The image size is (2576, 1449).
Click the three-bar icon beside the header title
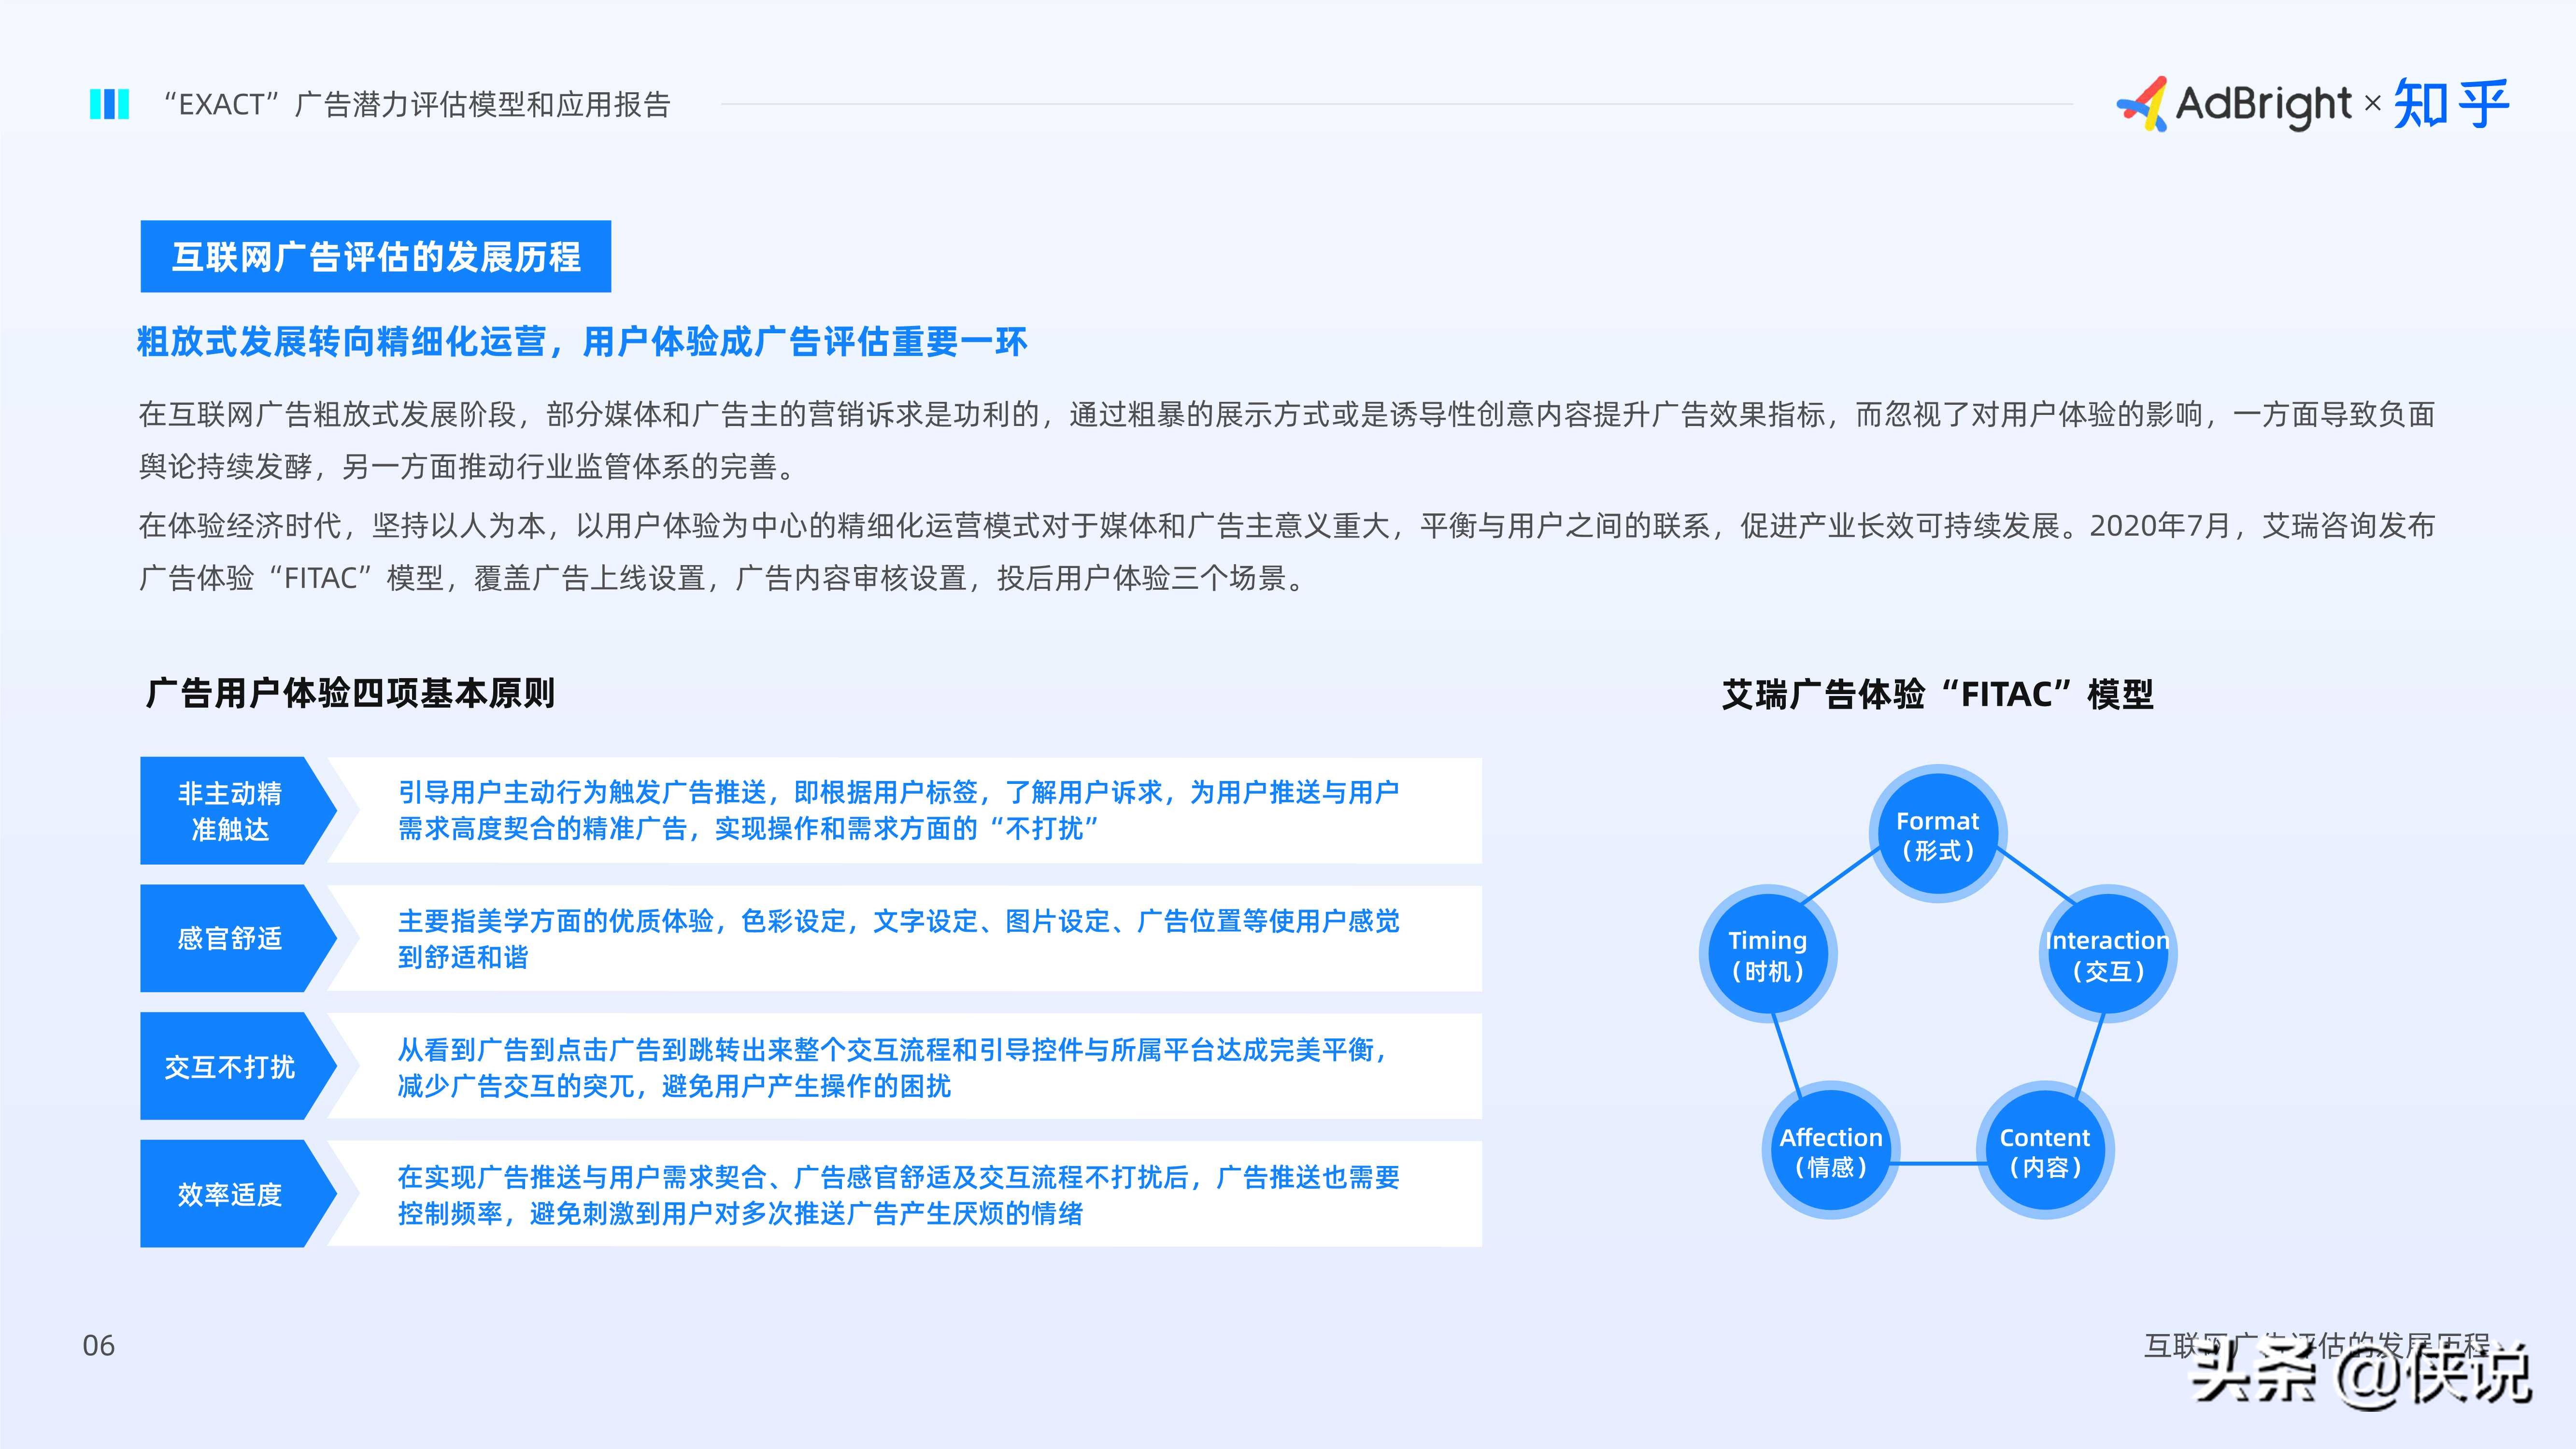(109, 104)
